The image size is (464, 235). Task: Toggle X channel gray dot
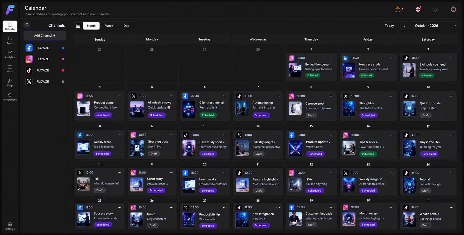[63, 82]
